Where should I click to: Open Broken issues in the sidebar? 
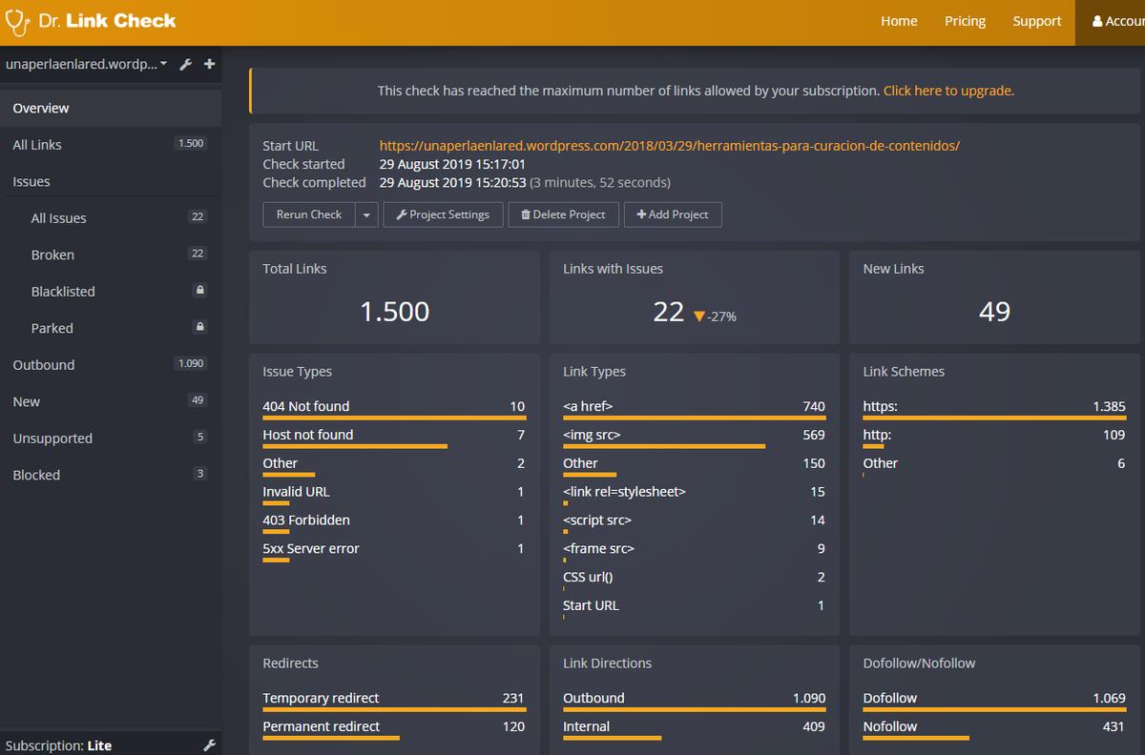(52, 255)
